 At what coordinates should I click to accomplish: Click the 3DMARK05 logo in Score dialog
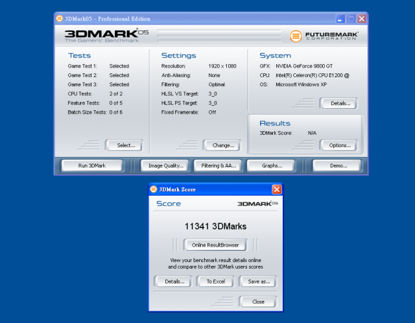(257, 203)
